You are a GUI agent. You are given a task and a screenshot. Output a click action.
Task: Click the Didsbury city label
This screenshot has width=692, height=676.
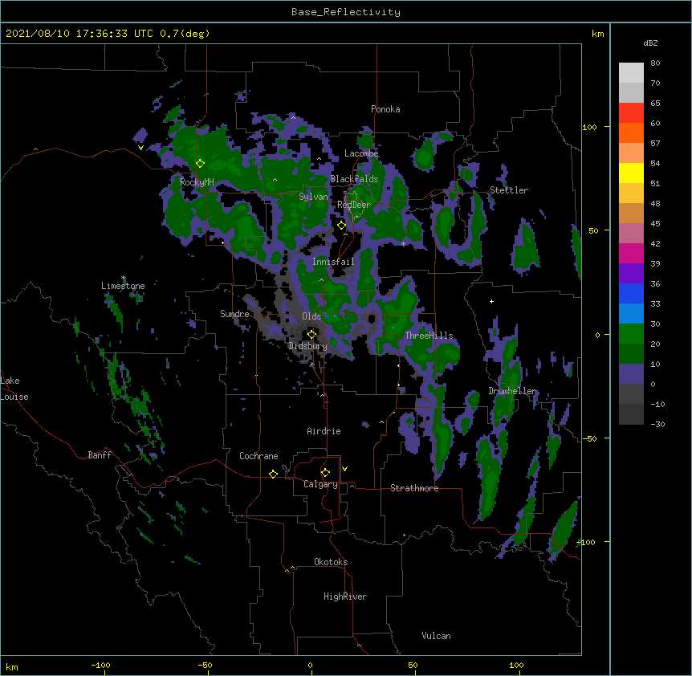point(308,346)
